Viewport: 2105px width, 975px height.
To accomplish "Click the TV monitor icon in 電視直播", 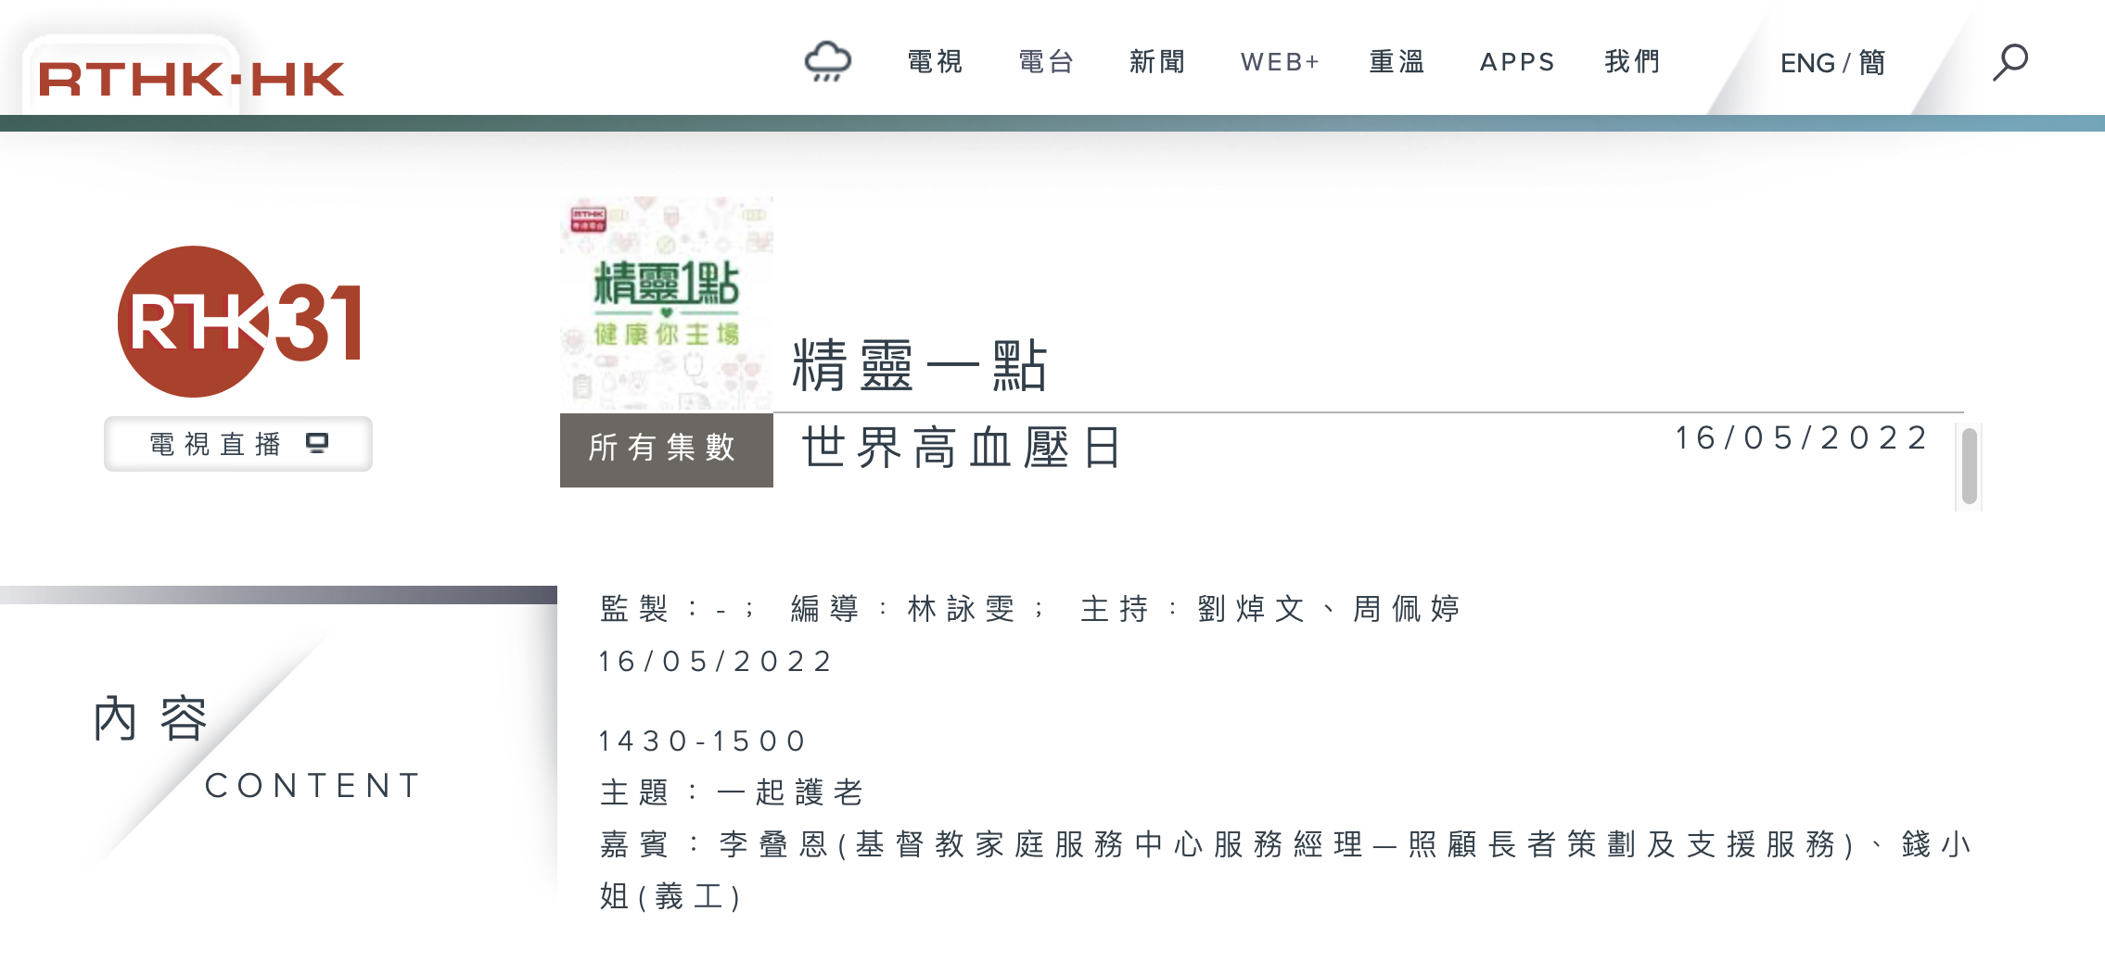I will pos(317,443).
